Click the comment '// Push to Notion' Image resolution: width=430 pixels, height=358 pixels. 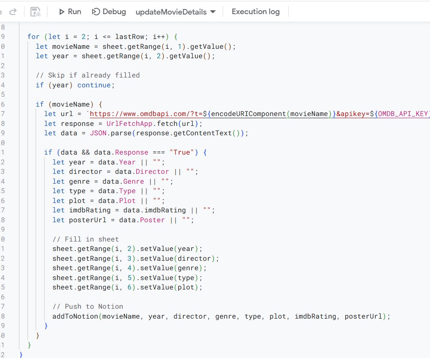click(88, 307)
